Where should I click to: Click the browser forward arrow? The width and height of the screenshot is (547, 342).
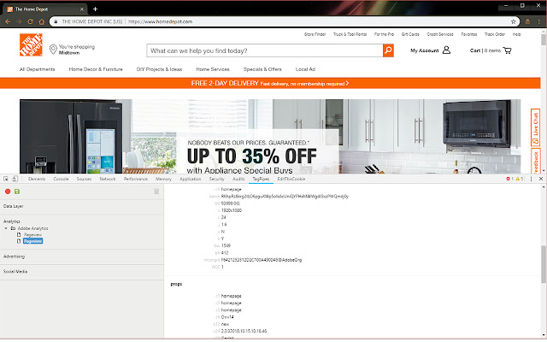19,21
